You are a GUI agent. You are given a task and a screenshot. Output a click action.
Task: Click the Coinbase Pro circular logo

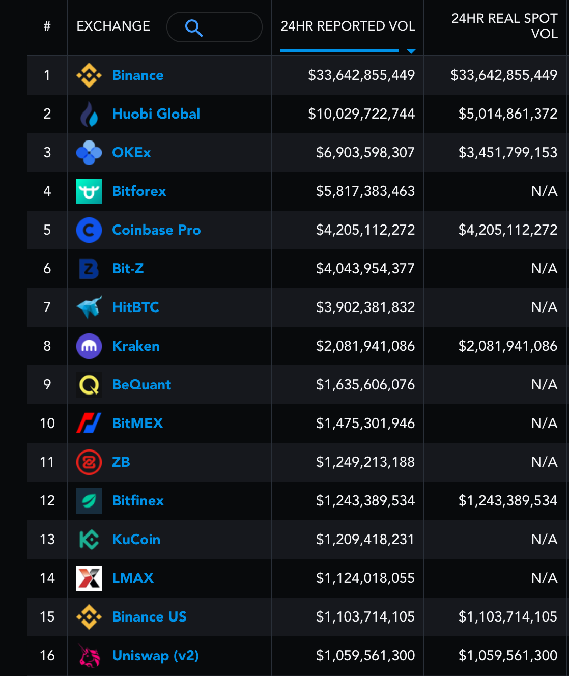(x=89, y=230)
